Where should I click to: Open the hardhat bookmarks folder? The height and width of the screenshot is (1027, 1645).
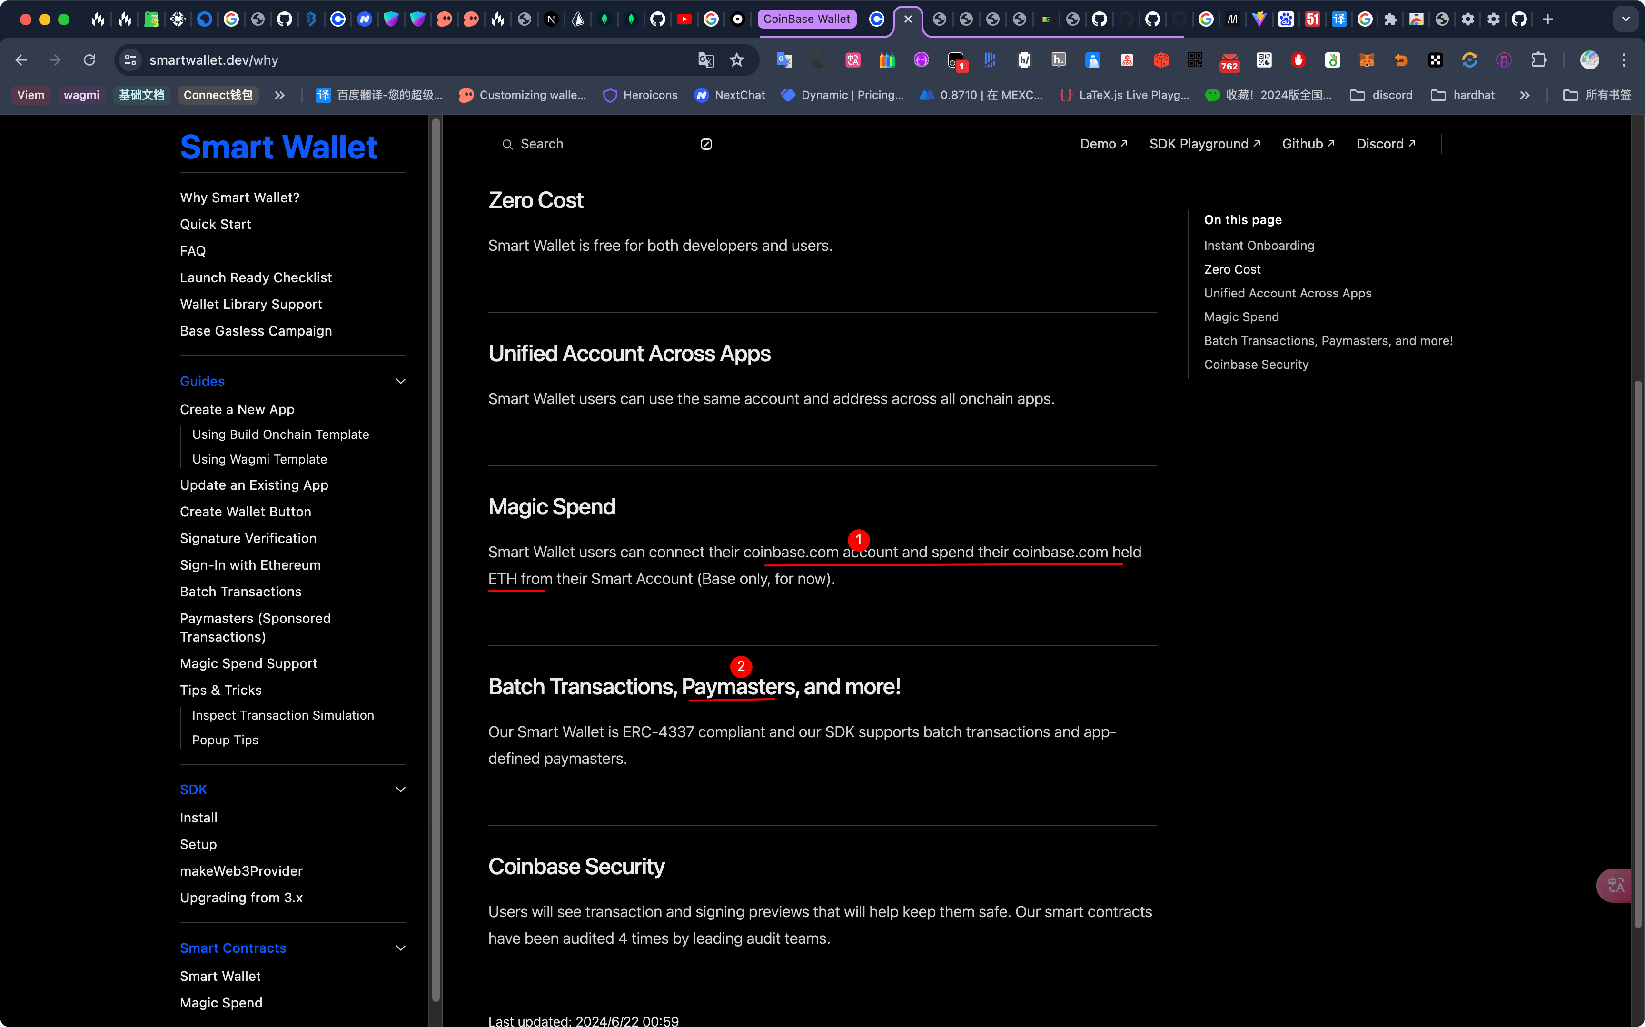point(1462,95)
